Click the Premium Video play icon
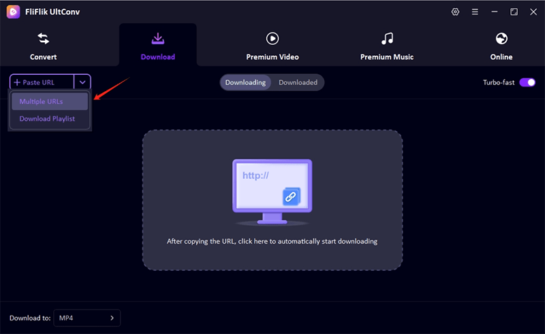The width and height of the screenshot is (545, 334). tap(272, 39)
